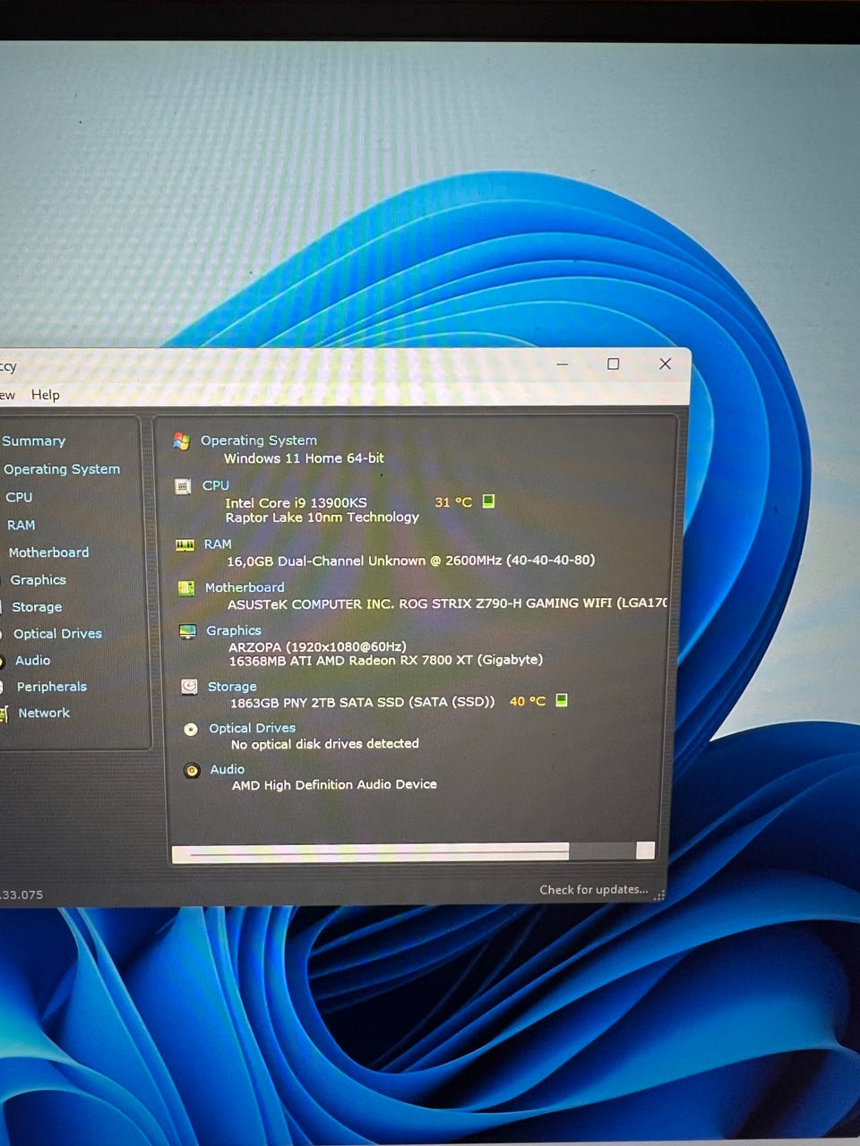
Task: Click the Windows 11 Home 64-bit text
Action: click(304, 458)
